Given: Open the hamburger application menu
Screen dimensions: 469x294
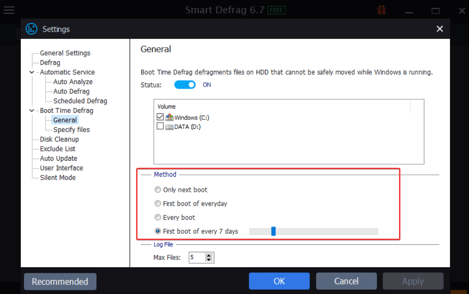Looking at the screenshot, I should point(9,10).
